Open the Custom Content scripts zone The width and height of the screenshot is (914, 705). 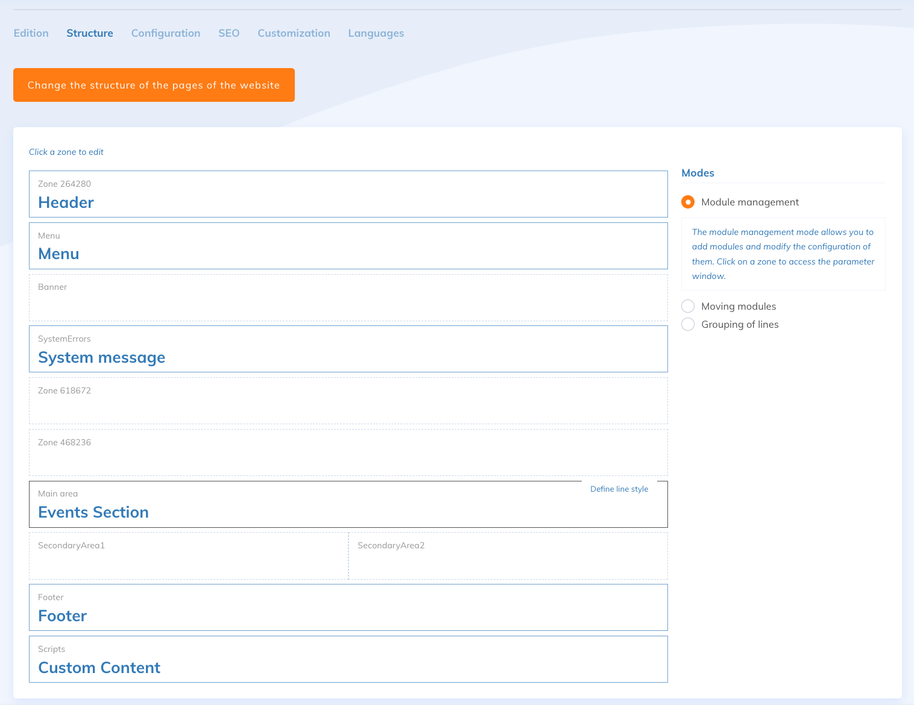348,659
